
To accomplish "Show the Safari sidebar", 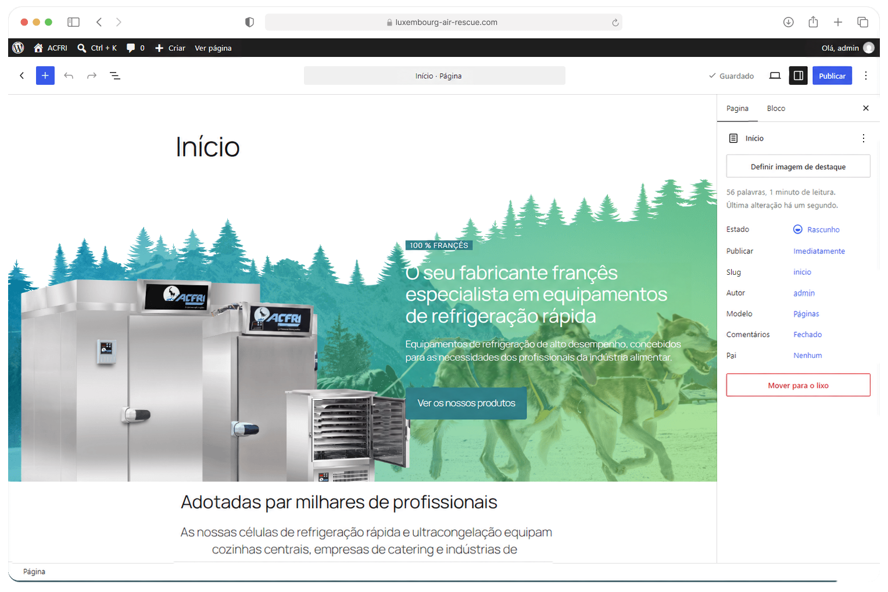I will [x=73, y=22].
